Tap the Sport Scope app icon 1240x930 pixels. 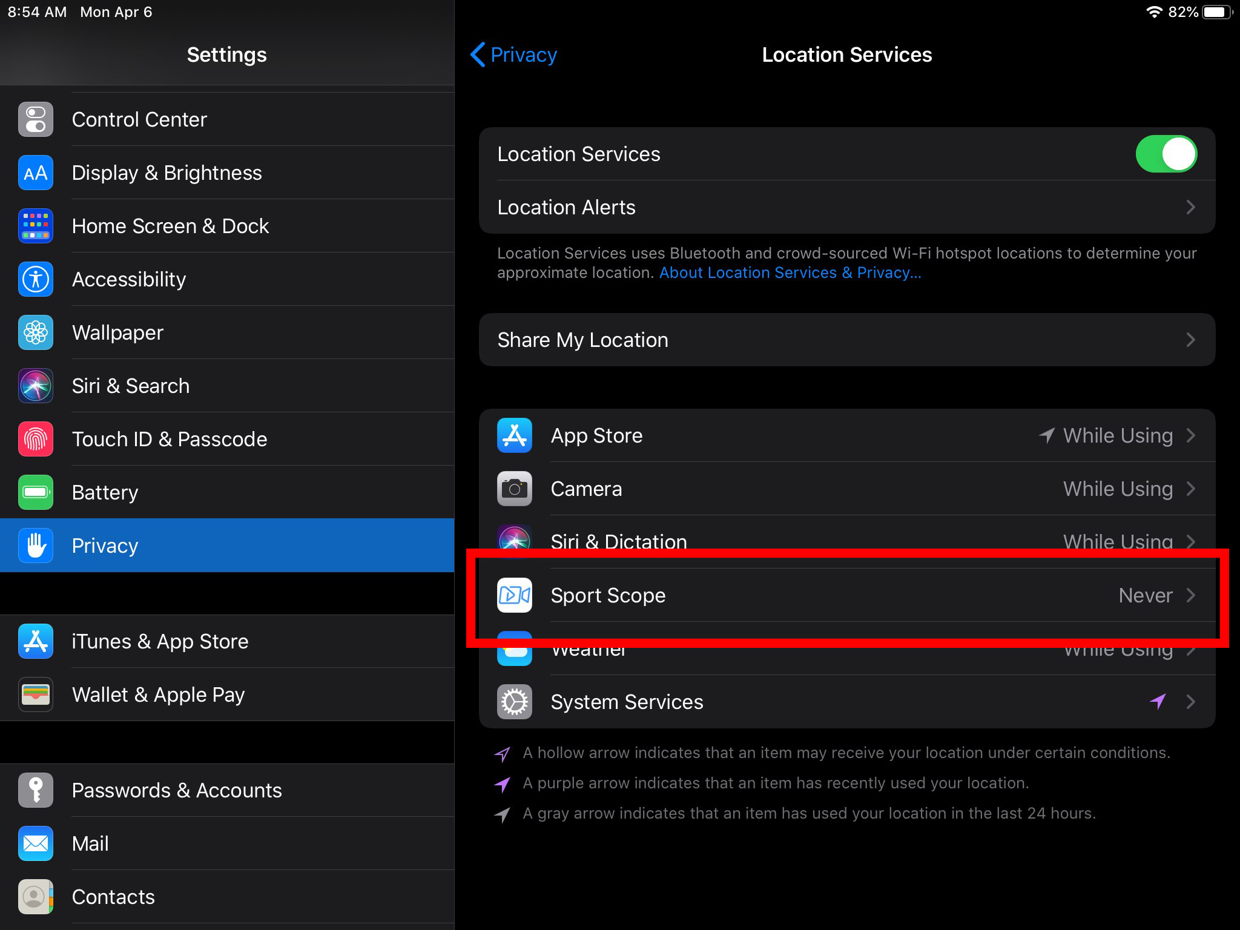point(515,595)
